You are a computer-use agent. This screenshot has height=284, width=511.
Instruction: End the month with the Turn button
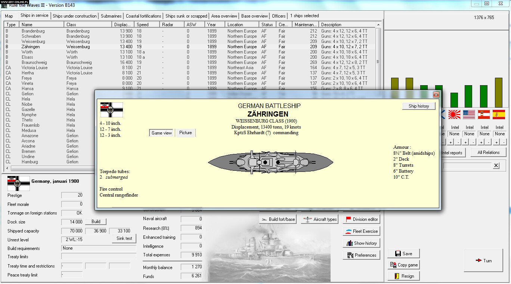[484, 260]
